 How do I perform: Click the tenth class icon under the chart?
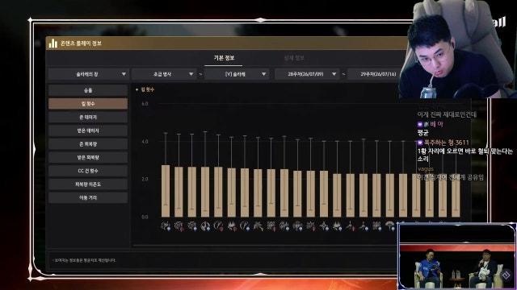284,226
